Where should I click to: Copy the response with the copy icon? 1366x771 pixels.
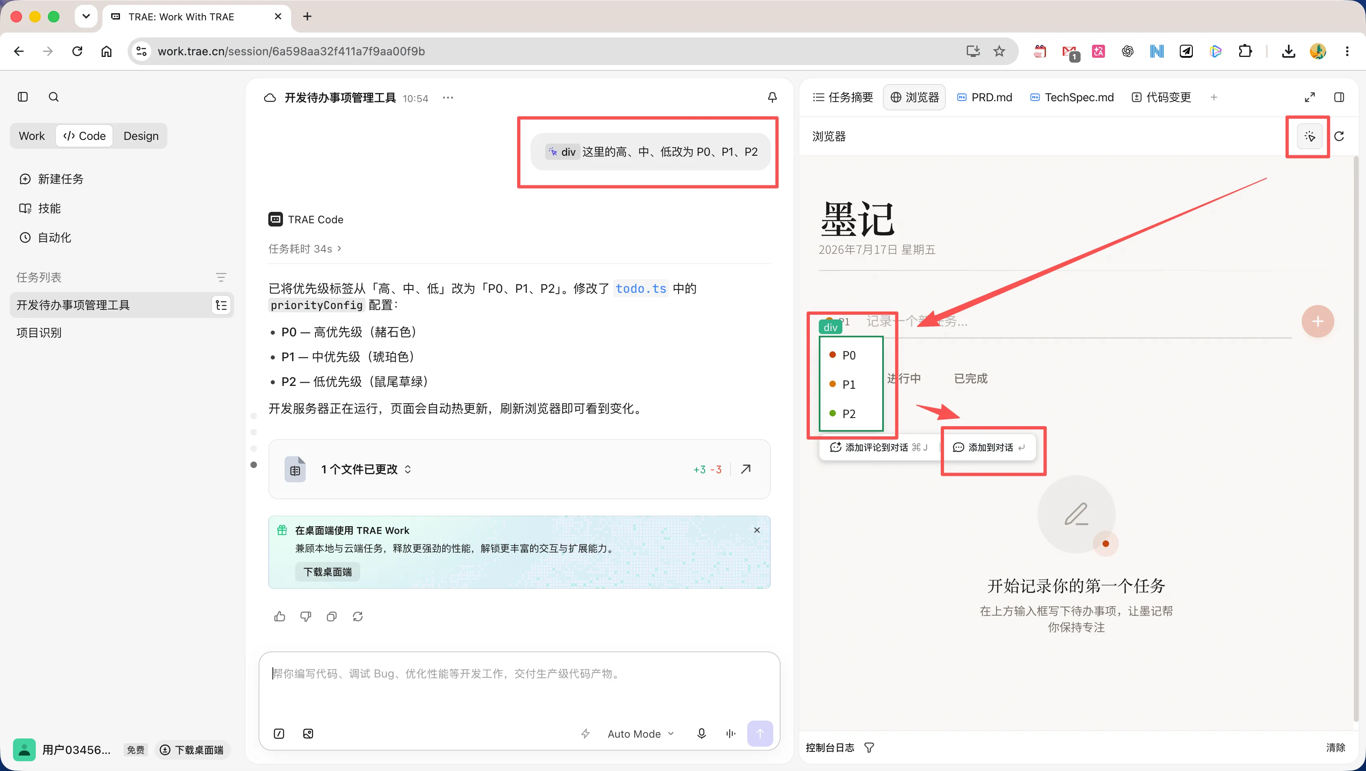click(331, 616)
